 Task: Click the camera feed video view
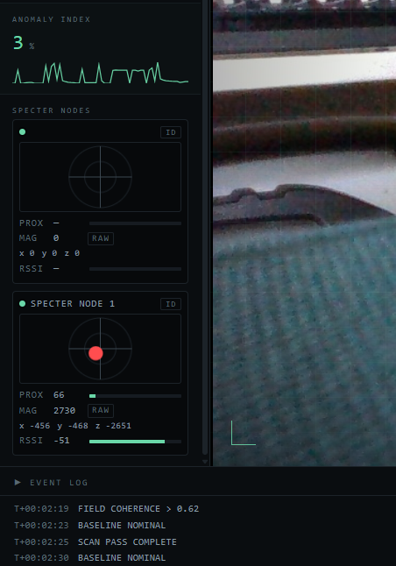[x=304, y=233]
